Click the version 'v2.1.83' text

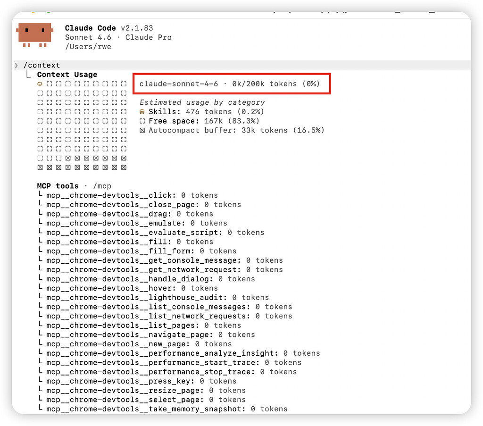(137, 28)
